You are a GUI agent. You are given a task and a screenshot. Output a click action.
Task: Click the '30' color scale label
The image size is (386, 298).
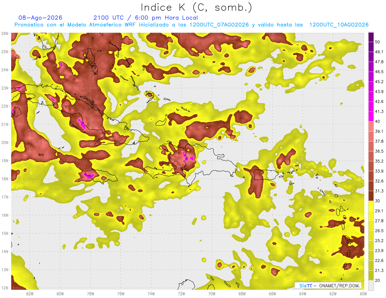pyautogui.click(x=378, y=201)
